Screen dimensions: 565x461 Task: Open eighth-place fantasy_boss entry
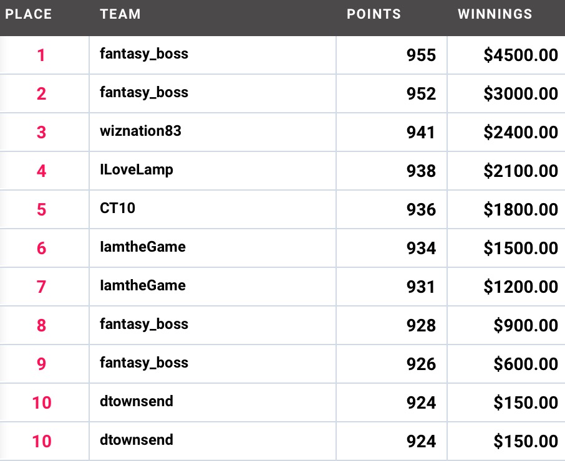point(144,324)
